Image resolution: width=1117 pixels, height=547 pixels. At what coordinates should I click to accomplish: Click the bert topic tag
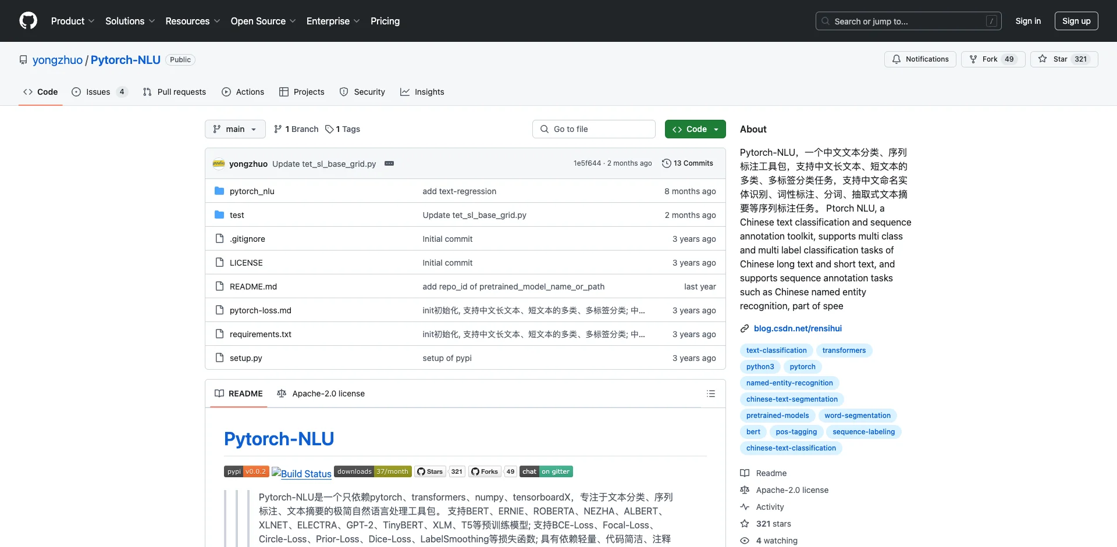tap(753, 432)
